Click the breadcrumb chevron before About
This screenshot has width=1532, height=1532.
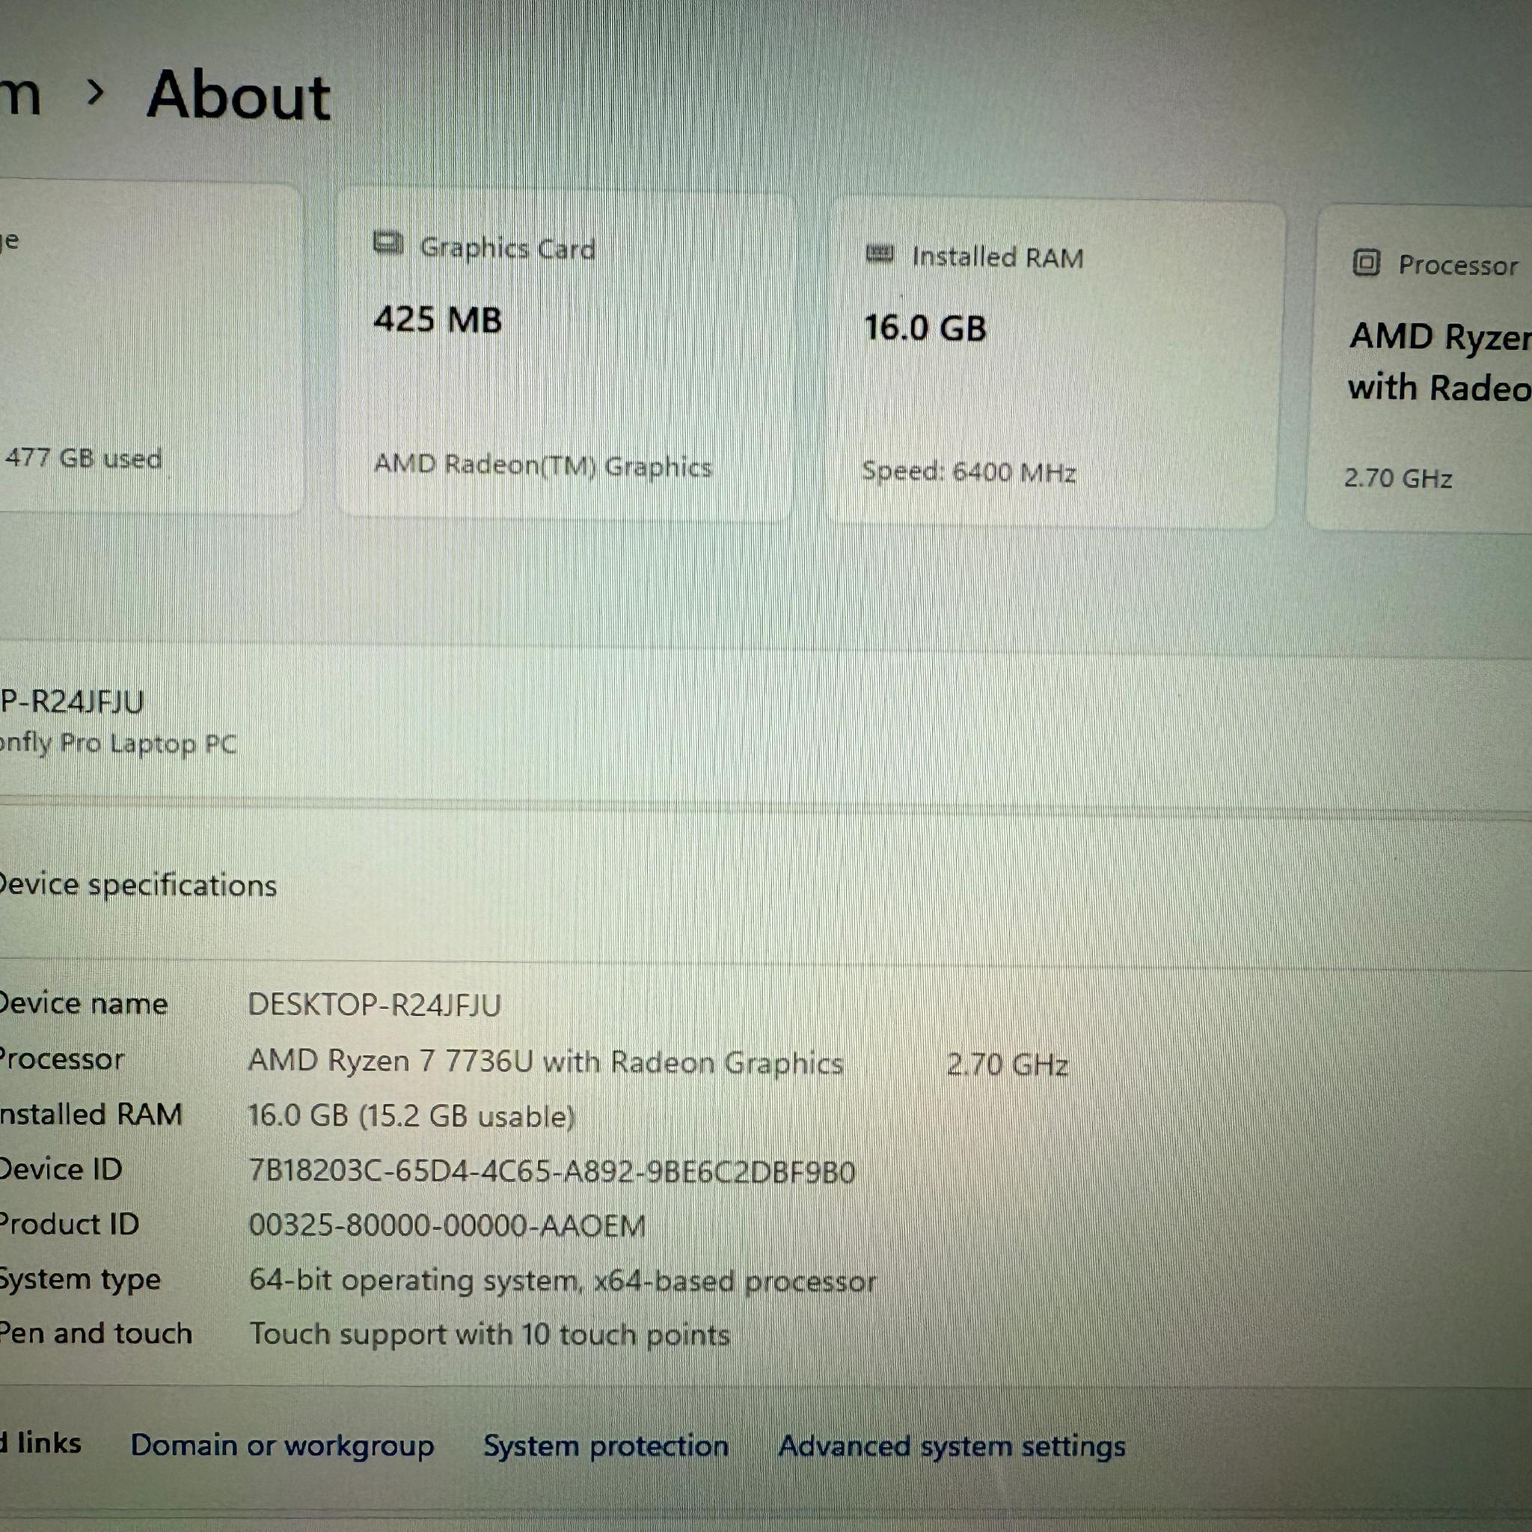(95, 94)
